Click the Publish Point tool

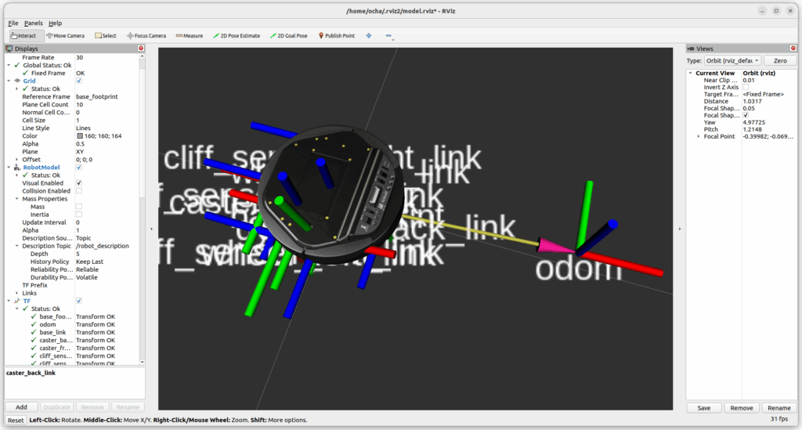click(x=336, y=35)
